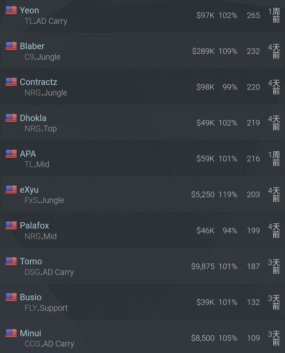This screenshot has height=353, width=285.
Task: Open Blaber's player profile link
Action: pyautogui.click(x=32, y=46)
